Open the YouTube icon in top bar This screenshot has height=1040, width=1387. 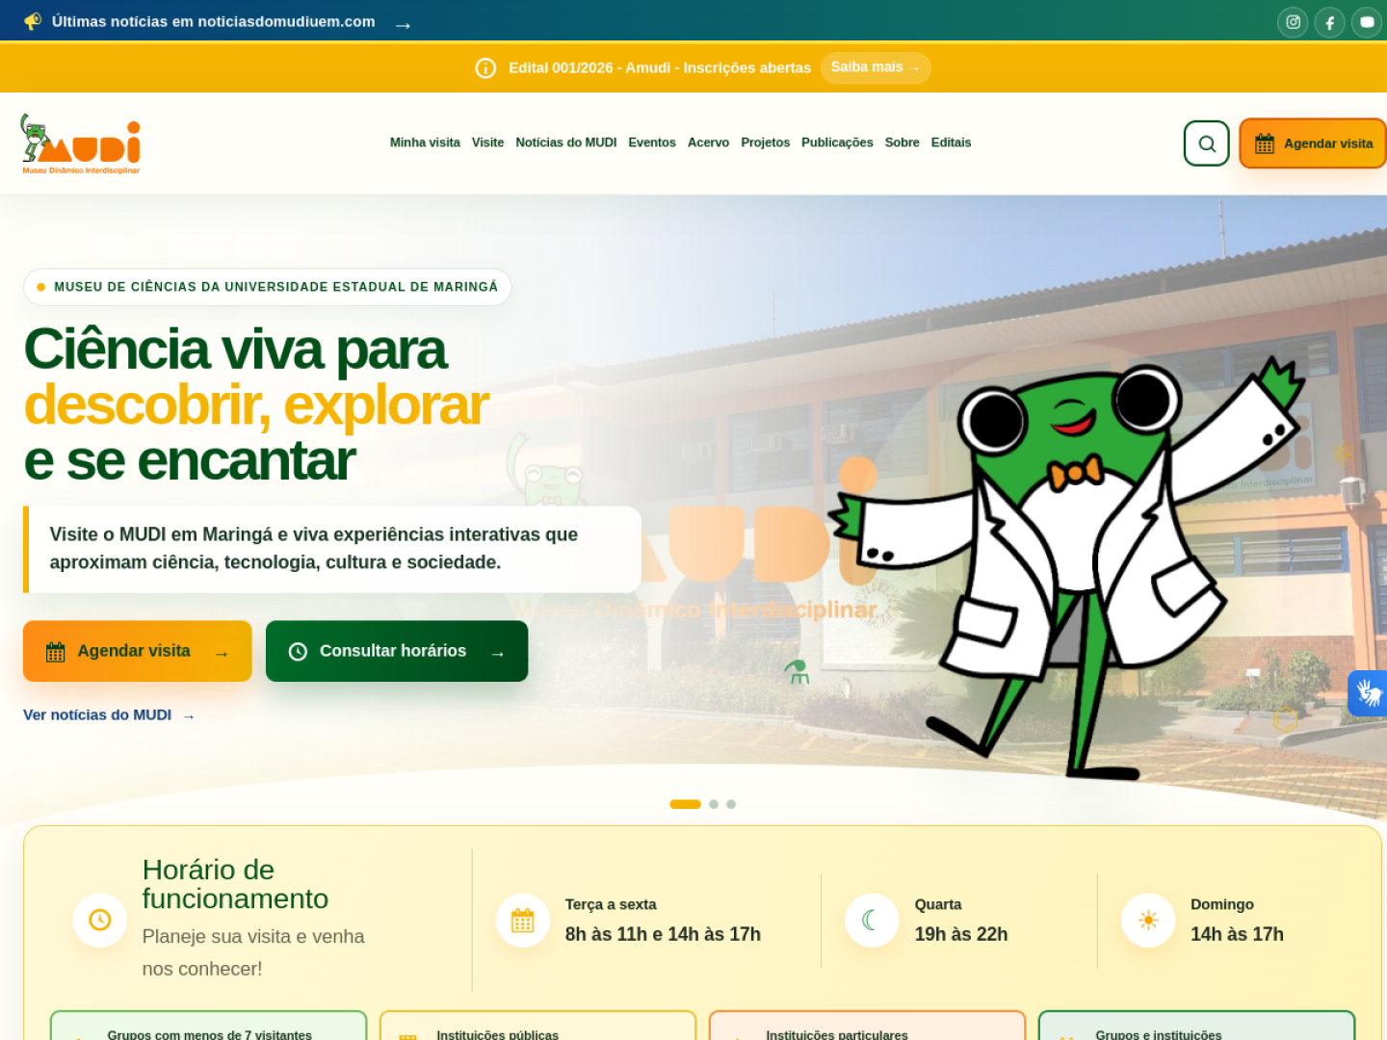(1366, 22)
